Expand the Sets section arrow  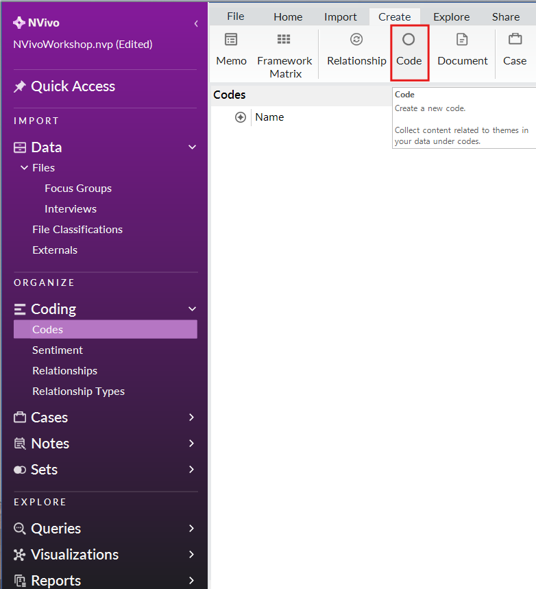(191, 470)
